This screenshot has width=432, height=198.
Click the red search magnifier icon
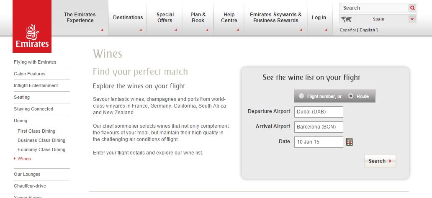(412, 8)
